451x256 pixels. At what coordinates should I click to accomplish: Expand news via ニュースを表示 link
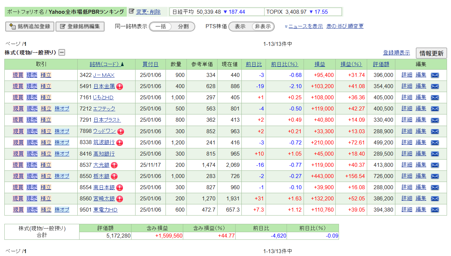[x=305, y=26]
